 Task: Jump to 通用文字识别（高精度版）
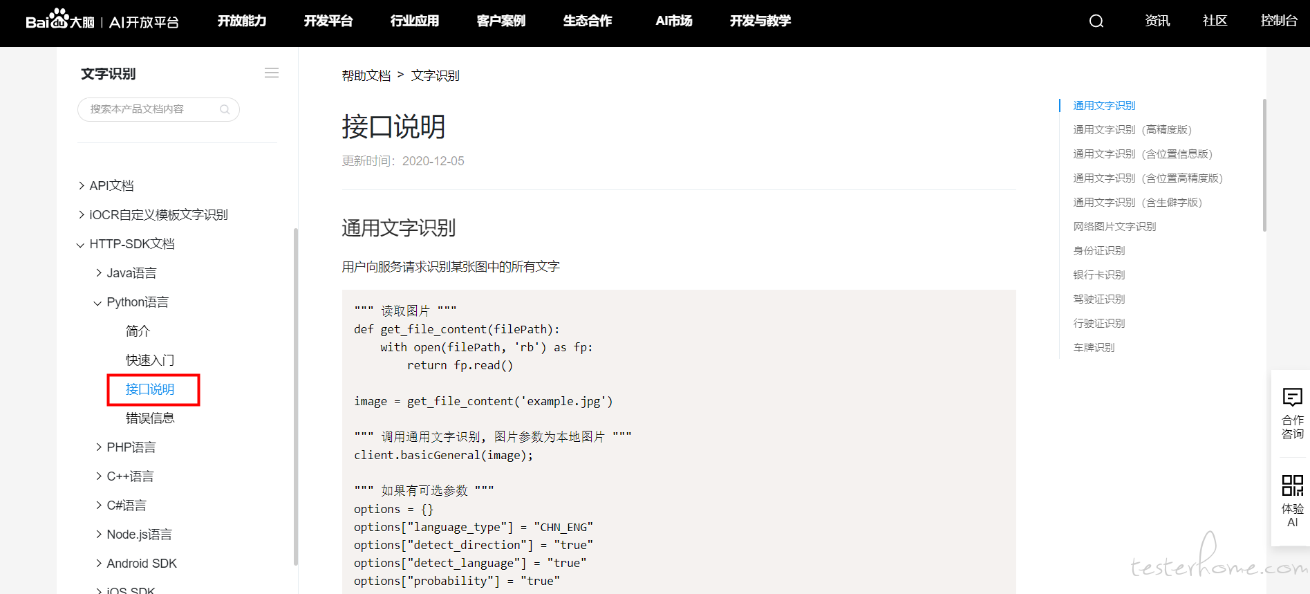[1132, 129]
